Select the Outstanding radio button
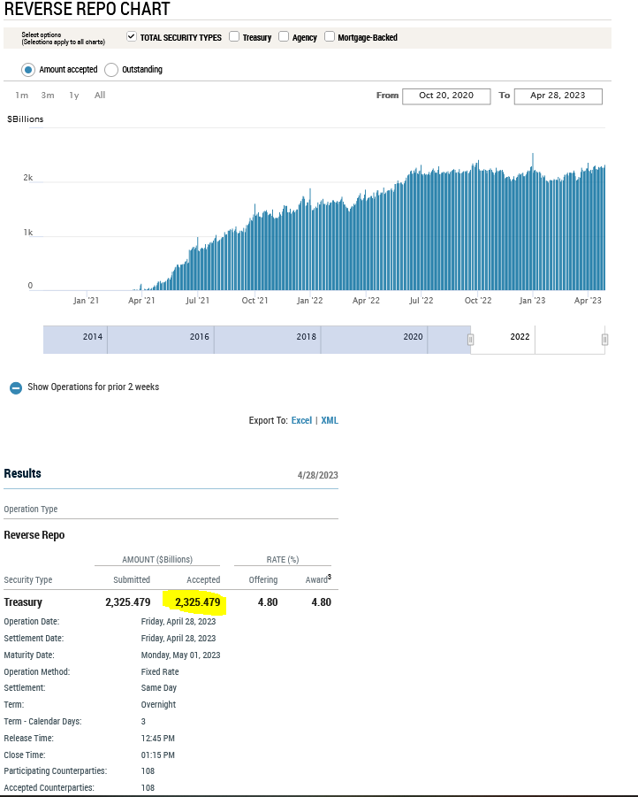Screen dimensions: 638x797 click(x=111, y=70)
